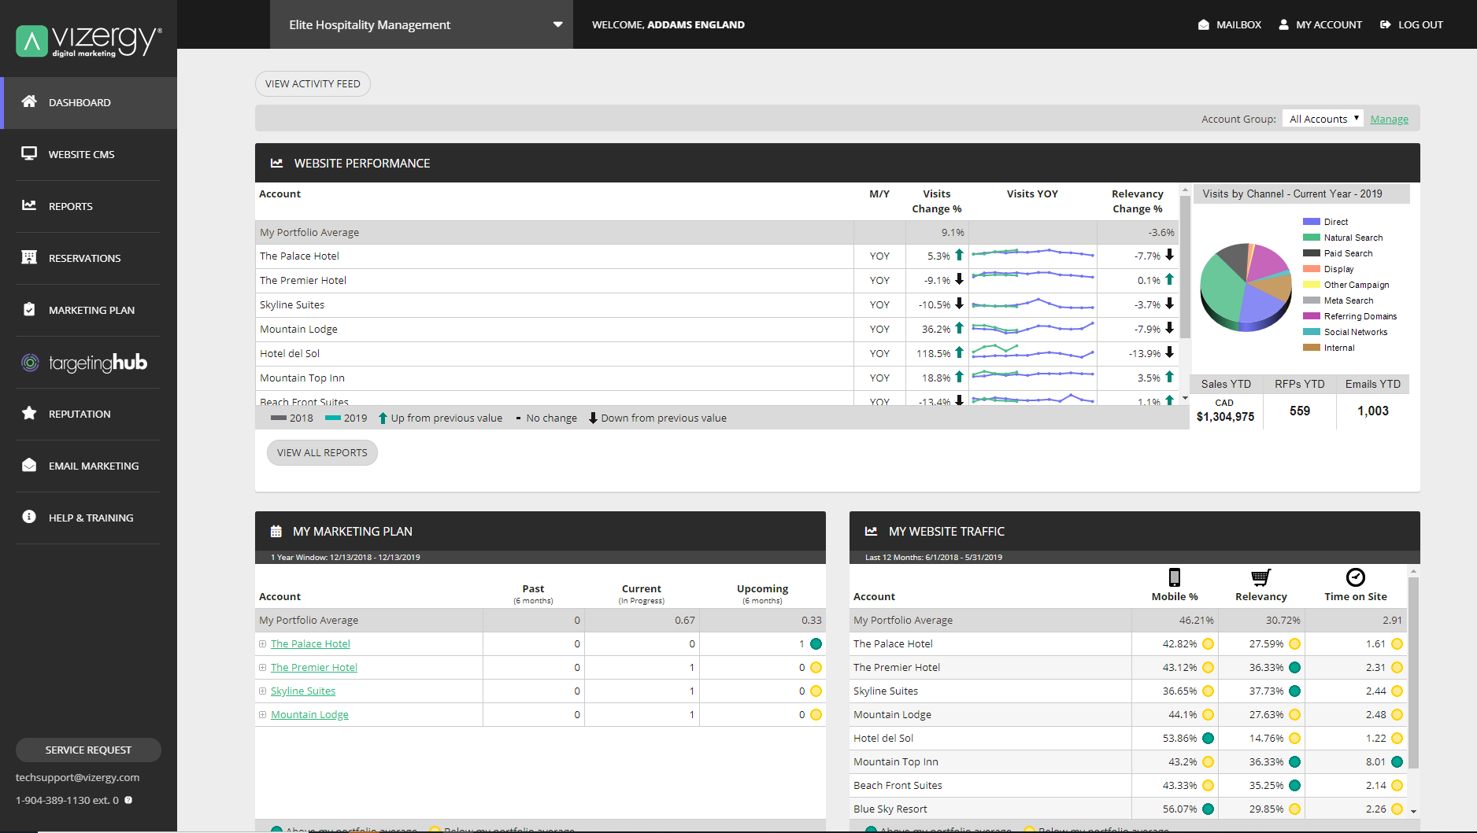Open the Email Marketing menu item
The width and height of the screenshot is (1477, 833).
(88, 466)
